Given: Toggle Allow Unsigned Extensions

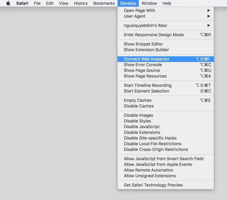Looking at the screenshot, I should [166, 176].
